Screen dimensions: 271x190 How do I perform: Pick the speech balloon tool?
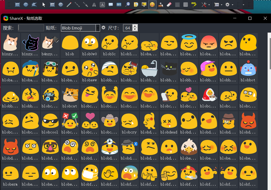[x=110, y=5]
